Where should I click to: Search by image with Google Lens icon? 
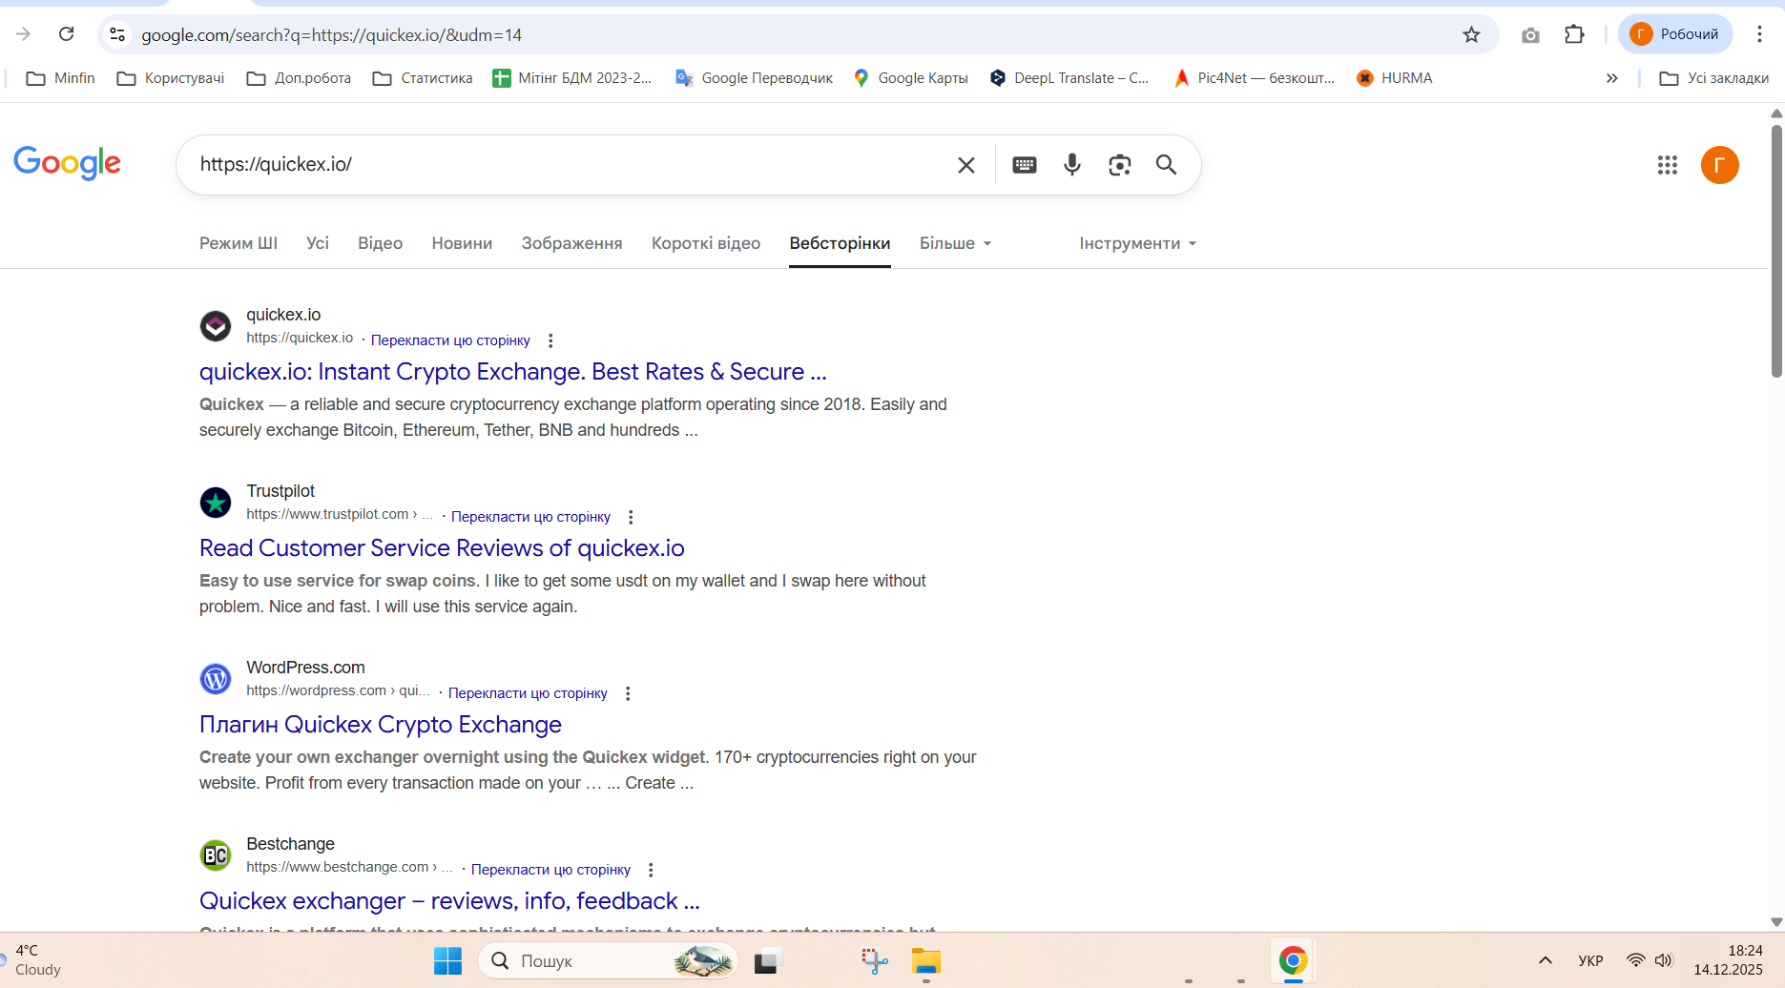point(1120,165)
